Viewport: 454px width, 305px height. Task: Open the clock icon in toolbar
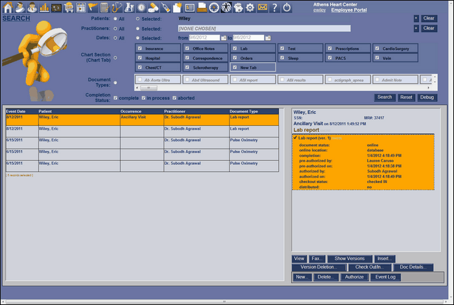click(214, 7)
